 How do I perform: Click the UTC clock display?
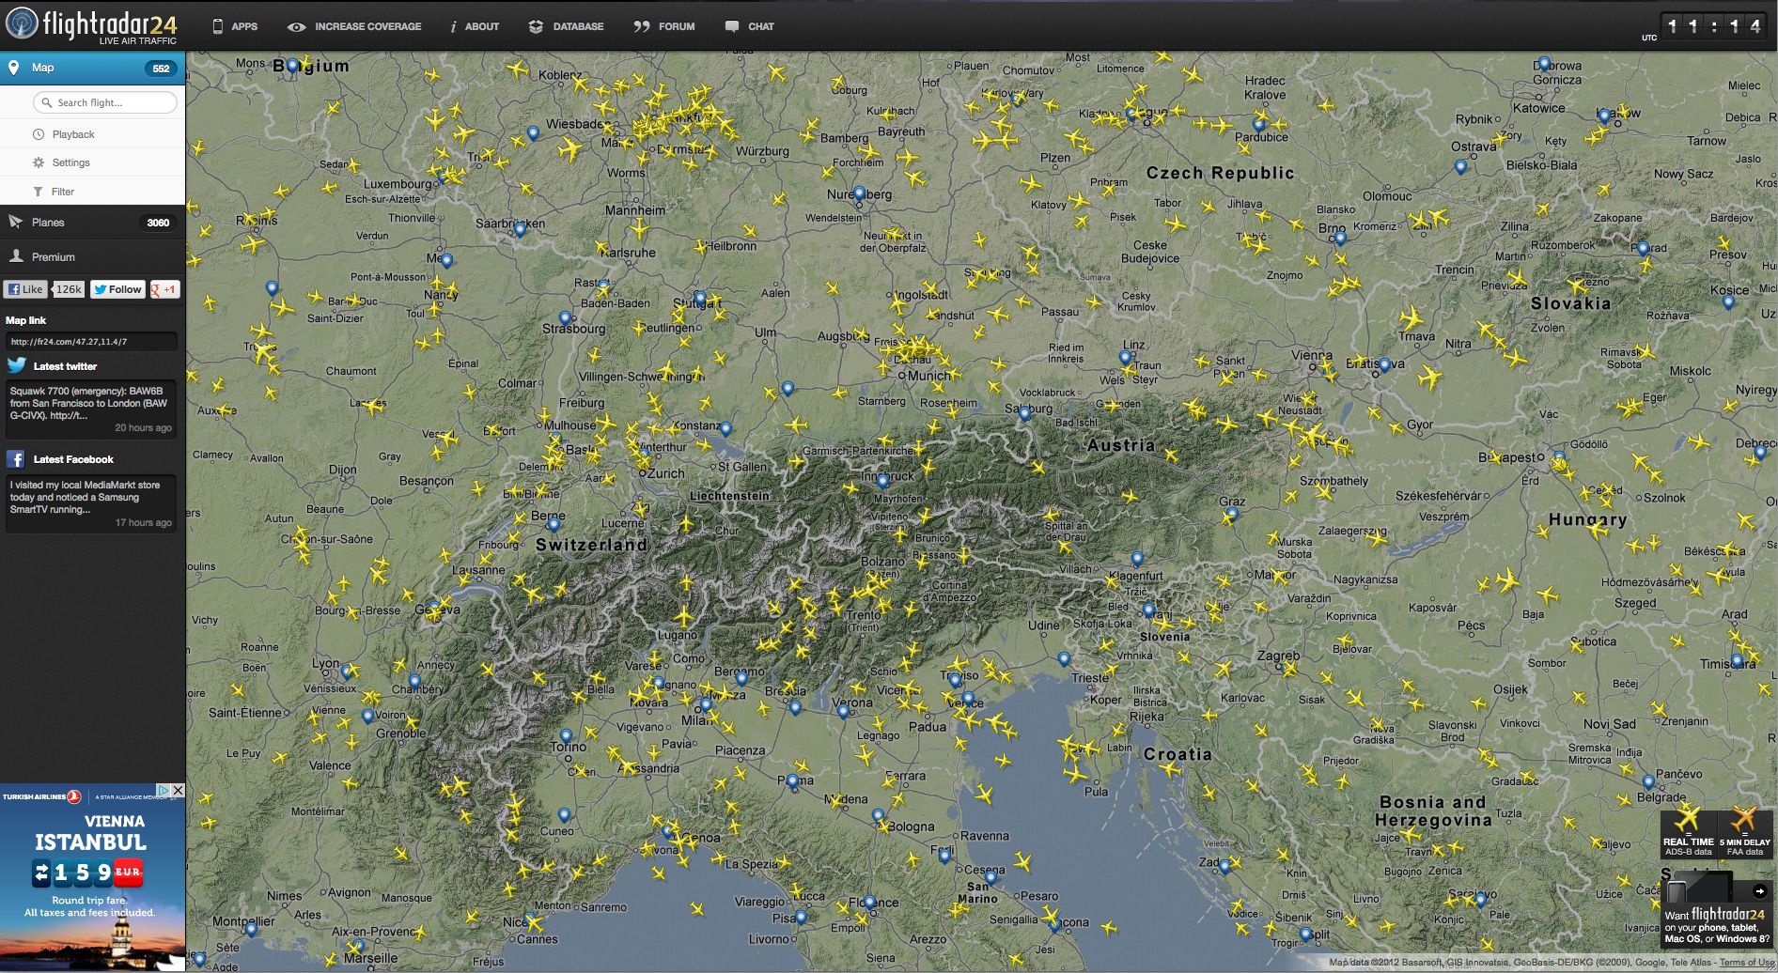[x=1713, y=26]
